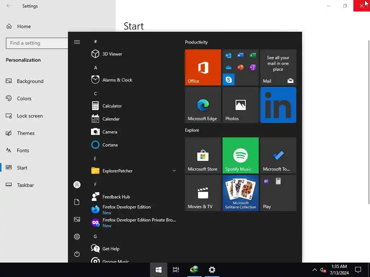Launch Microsoft Edge tile
The height and width of the screenshot is (277, 370).
(x=203, y=105)
